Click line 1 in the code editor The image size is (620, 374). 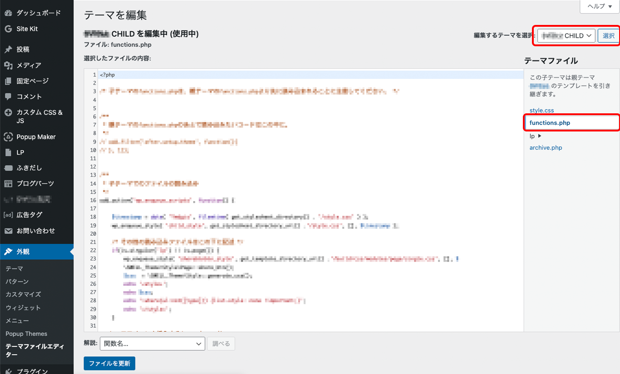272,75
